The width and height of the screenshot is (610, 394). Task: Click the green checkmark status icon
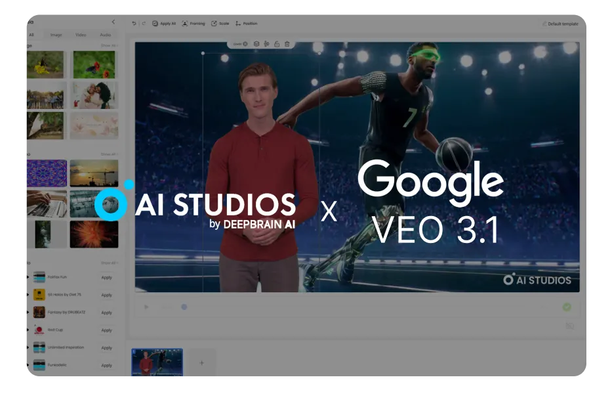click(567, 307)
